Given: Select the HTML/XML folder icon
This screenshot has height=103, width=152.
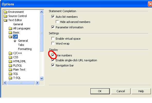Looking at the screenshot, I should pos(10,61).
